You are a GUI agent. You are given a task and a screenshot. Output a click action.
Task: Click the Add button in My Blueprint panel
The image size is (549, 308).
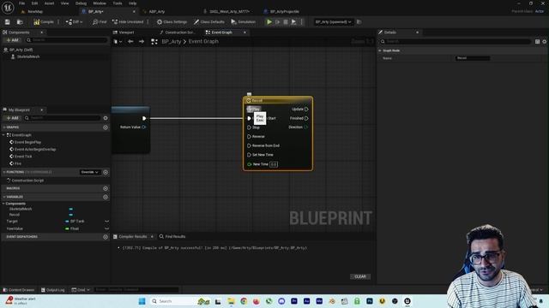[12, 118]
